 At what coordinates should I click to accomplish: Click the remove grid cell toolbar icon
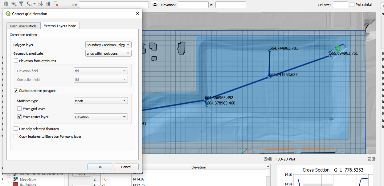pos(56,4)
